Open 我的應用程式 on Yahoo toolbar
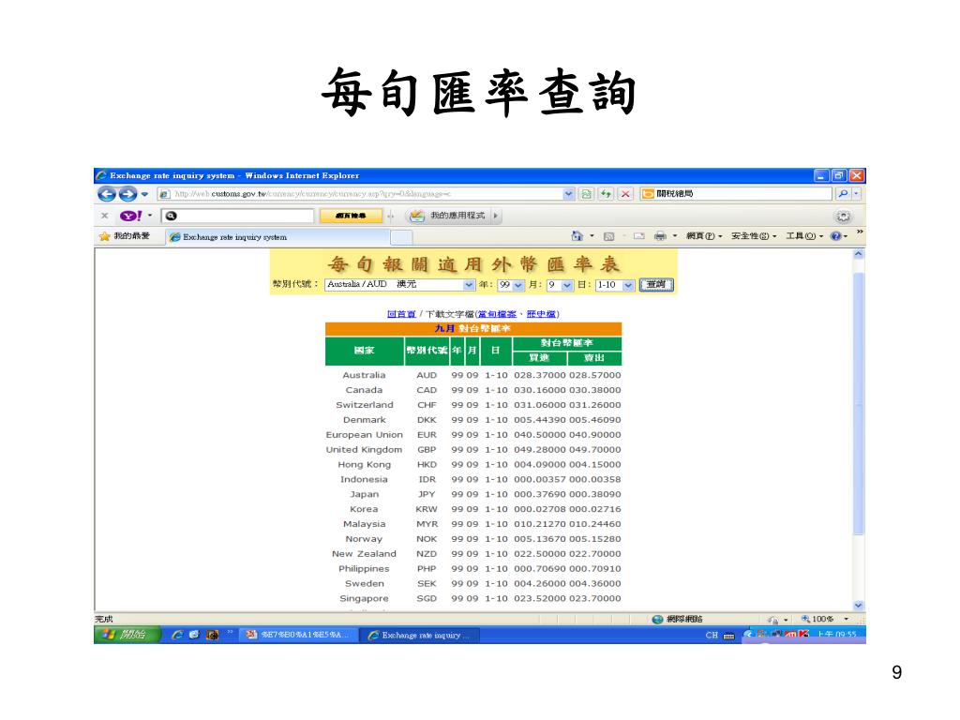Screen dimensions: 960x720 click(448, 216)
